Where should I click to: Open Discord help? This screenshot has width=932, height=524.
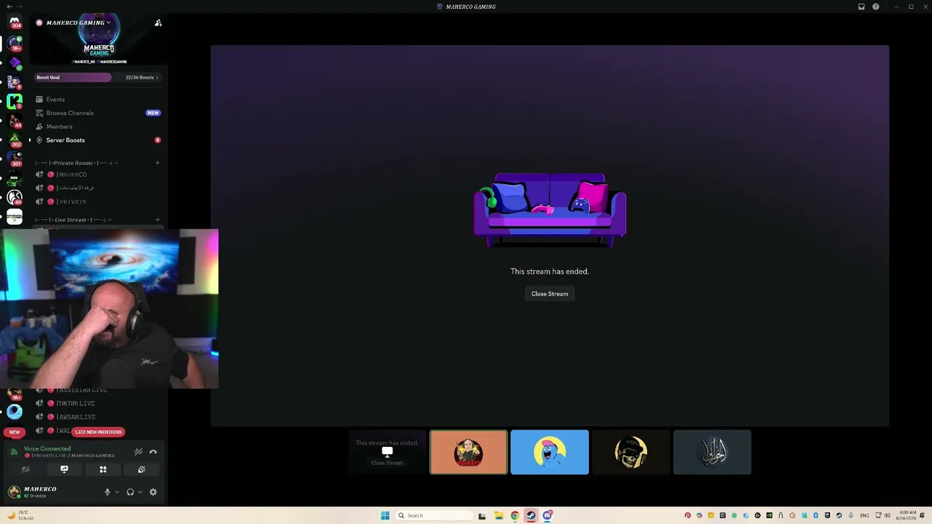(x=876, y=7)
